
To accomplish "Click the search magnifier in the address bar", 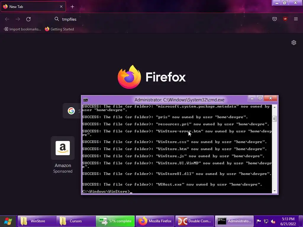I will tap(57, 19).
